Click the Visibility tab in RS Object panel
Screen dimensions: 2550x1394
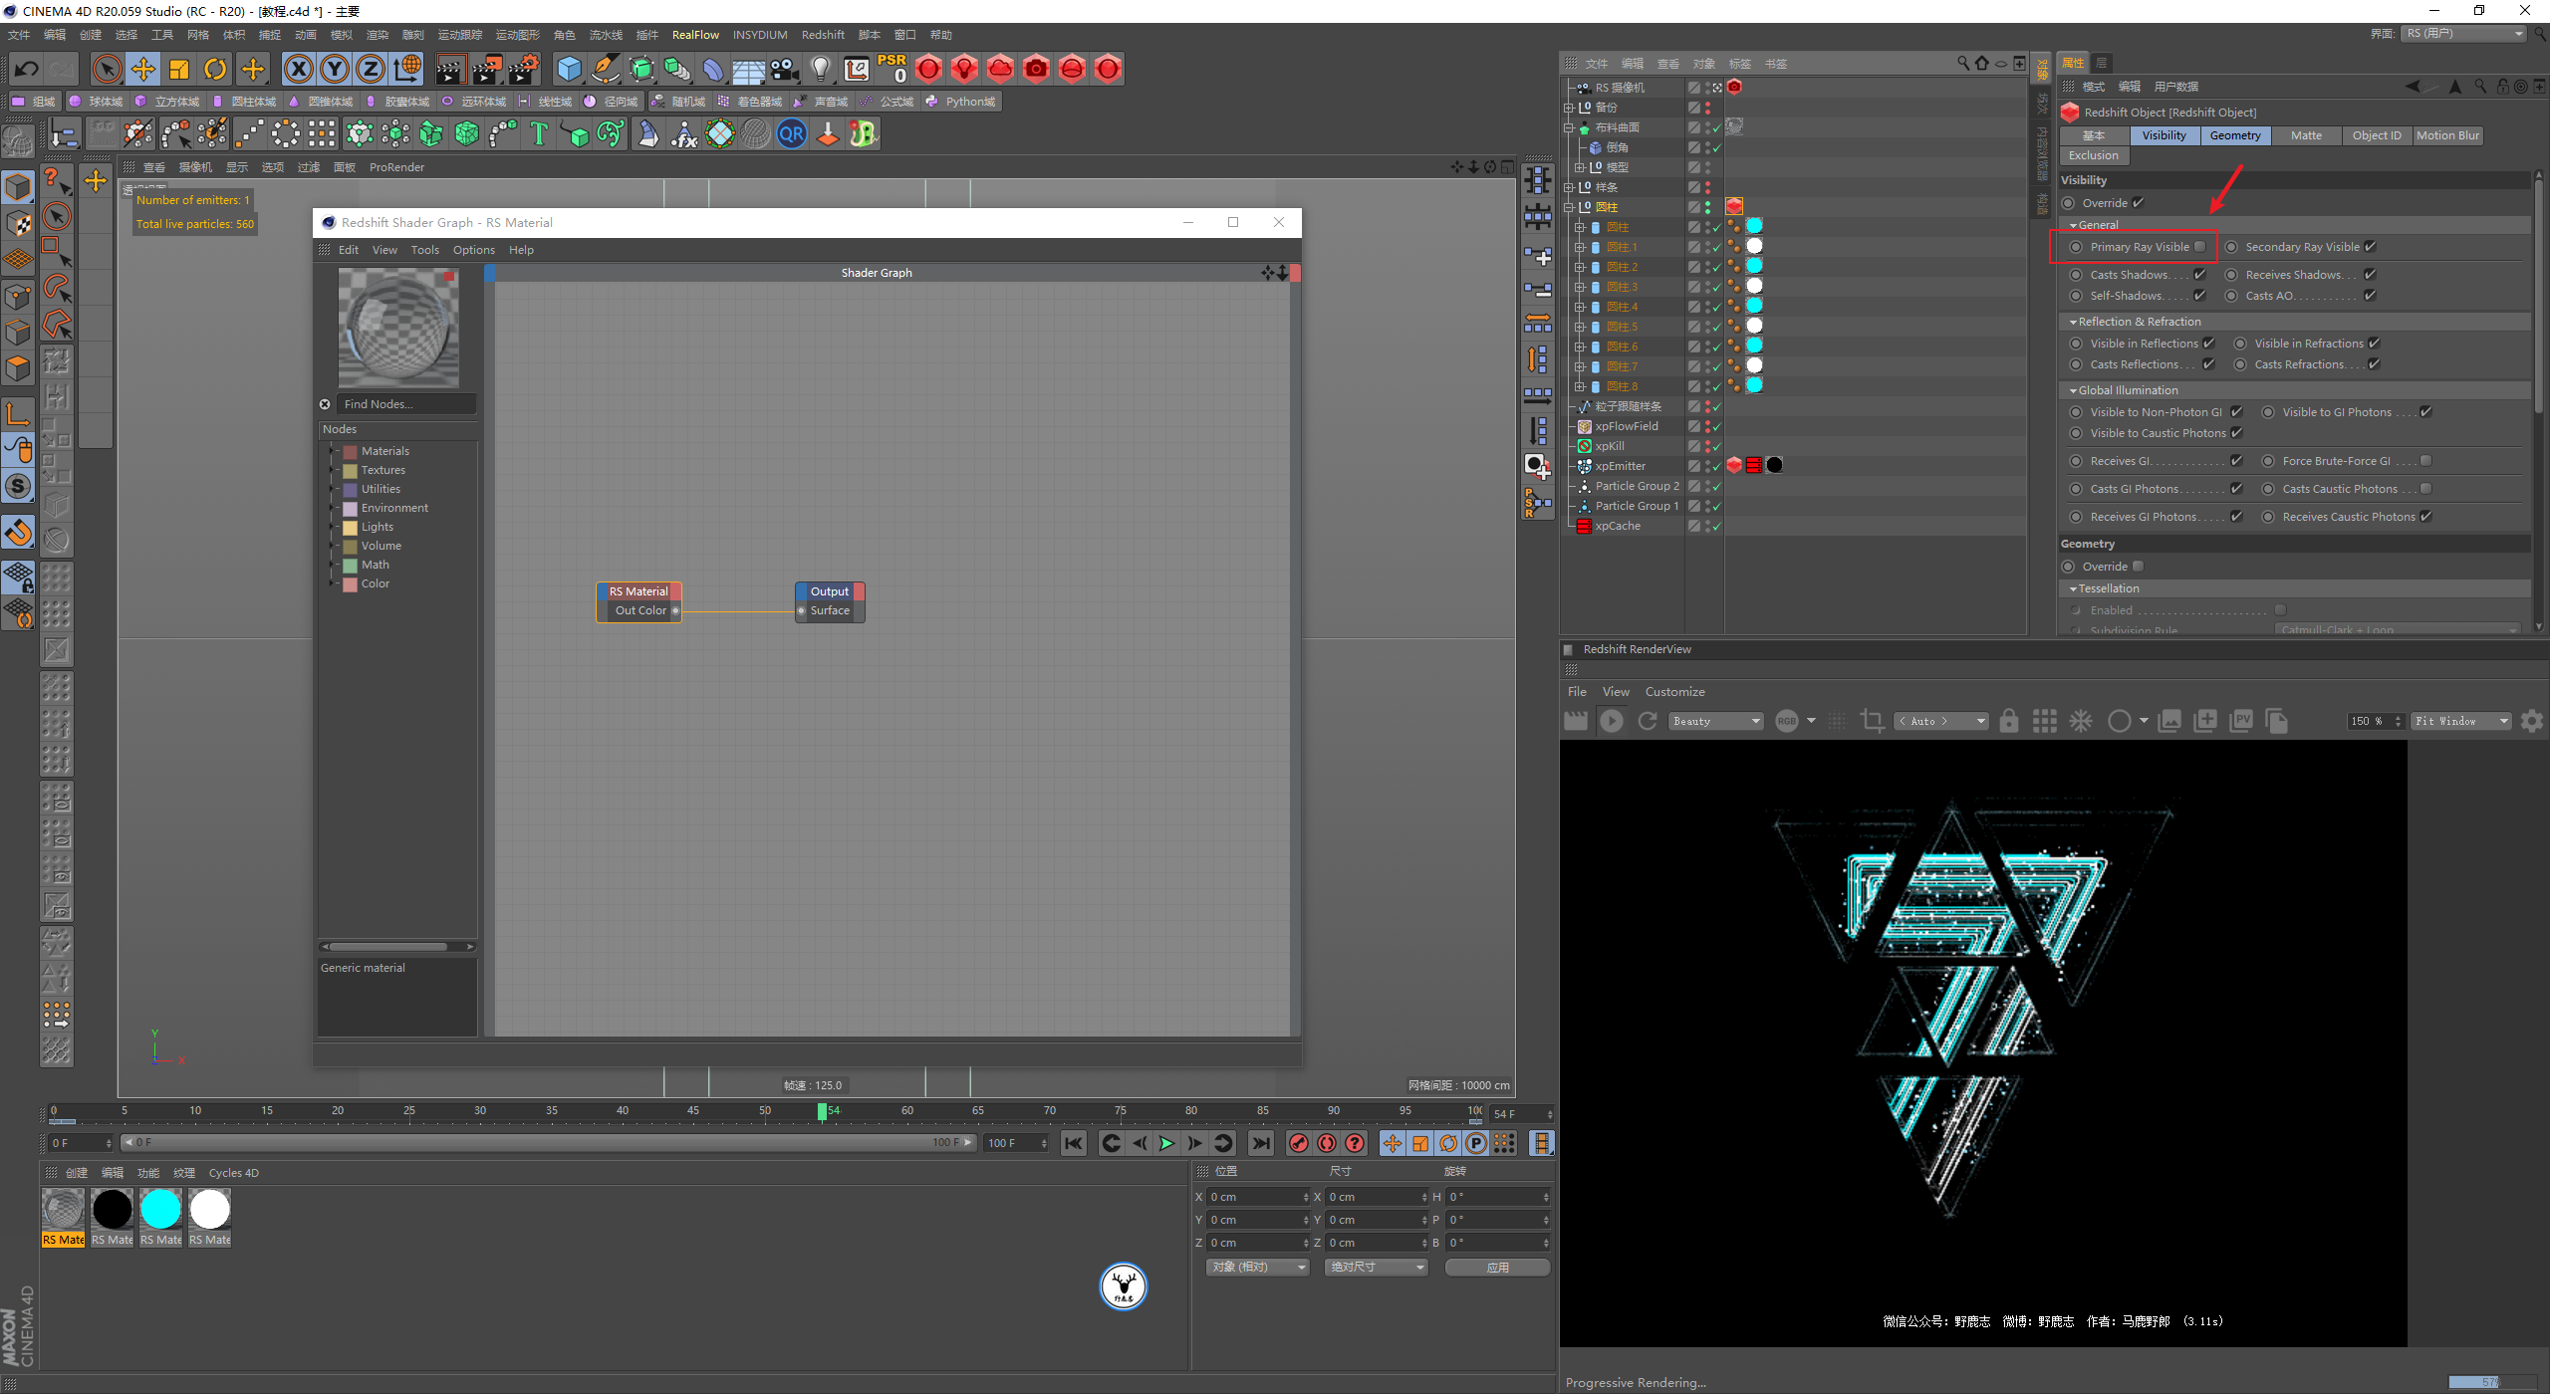point(2161,133)
